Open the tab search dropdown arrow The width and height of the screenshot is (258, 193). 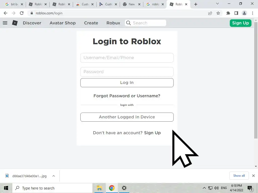tap(217, 4)
